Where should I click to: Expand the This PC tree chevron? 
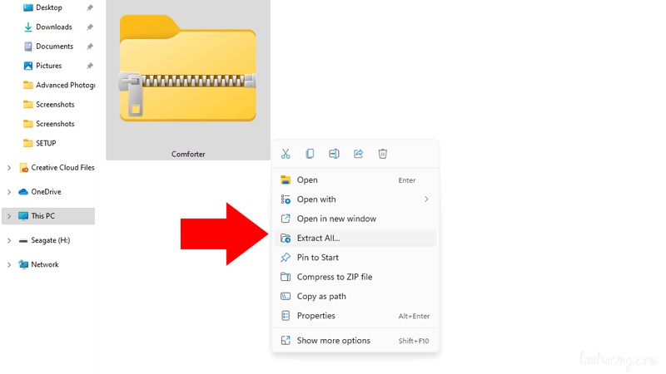(9, 216)
